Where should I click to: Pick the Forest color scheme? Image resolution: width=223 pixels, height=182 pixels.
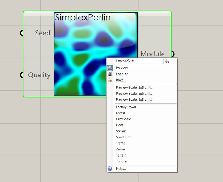pos(120,113)
